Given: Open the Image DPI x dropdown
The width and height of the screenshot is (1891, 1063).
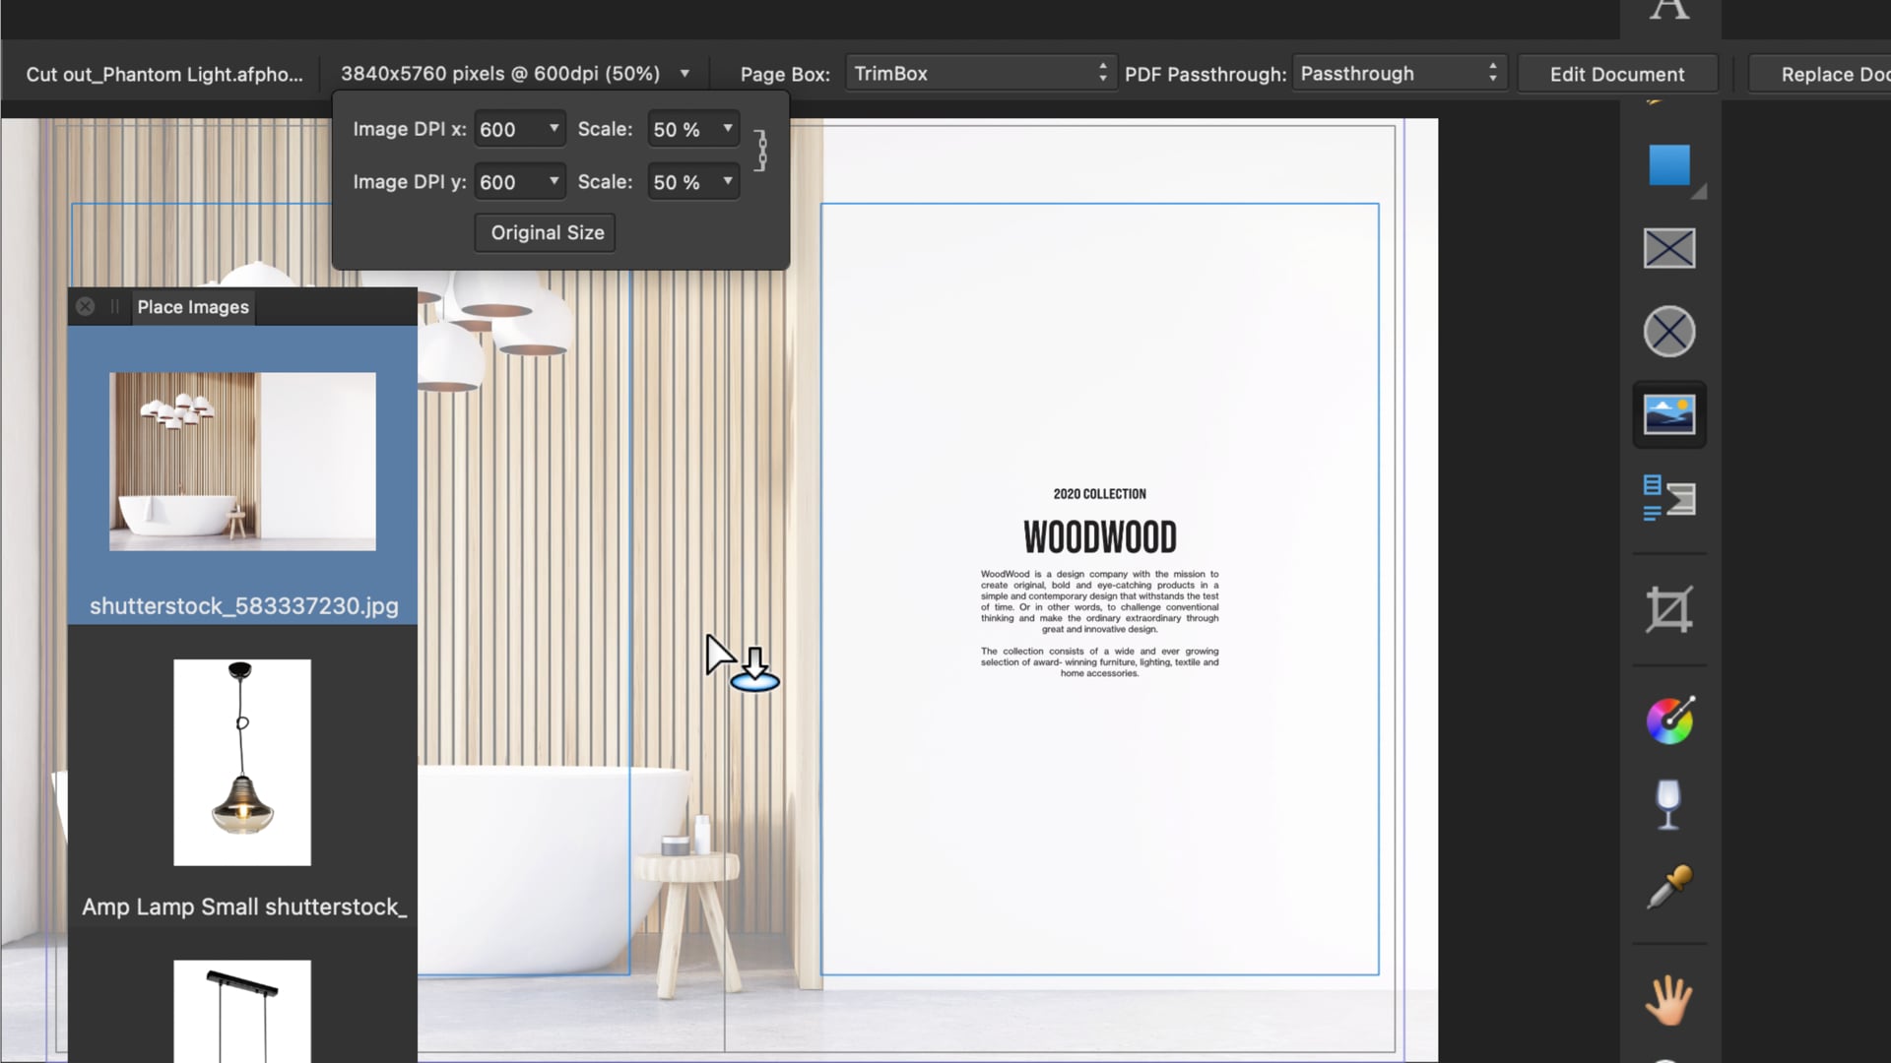Looking at the screenshot, I should [x=520, y=129].
